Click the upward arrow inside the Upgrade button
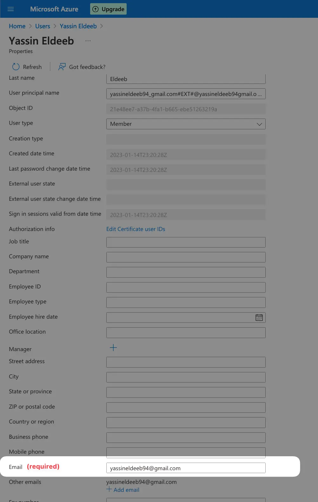 coord(96,9)
